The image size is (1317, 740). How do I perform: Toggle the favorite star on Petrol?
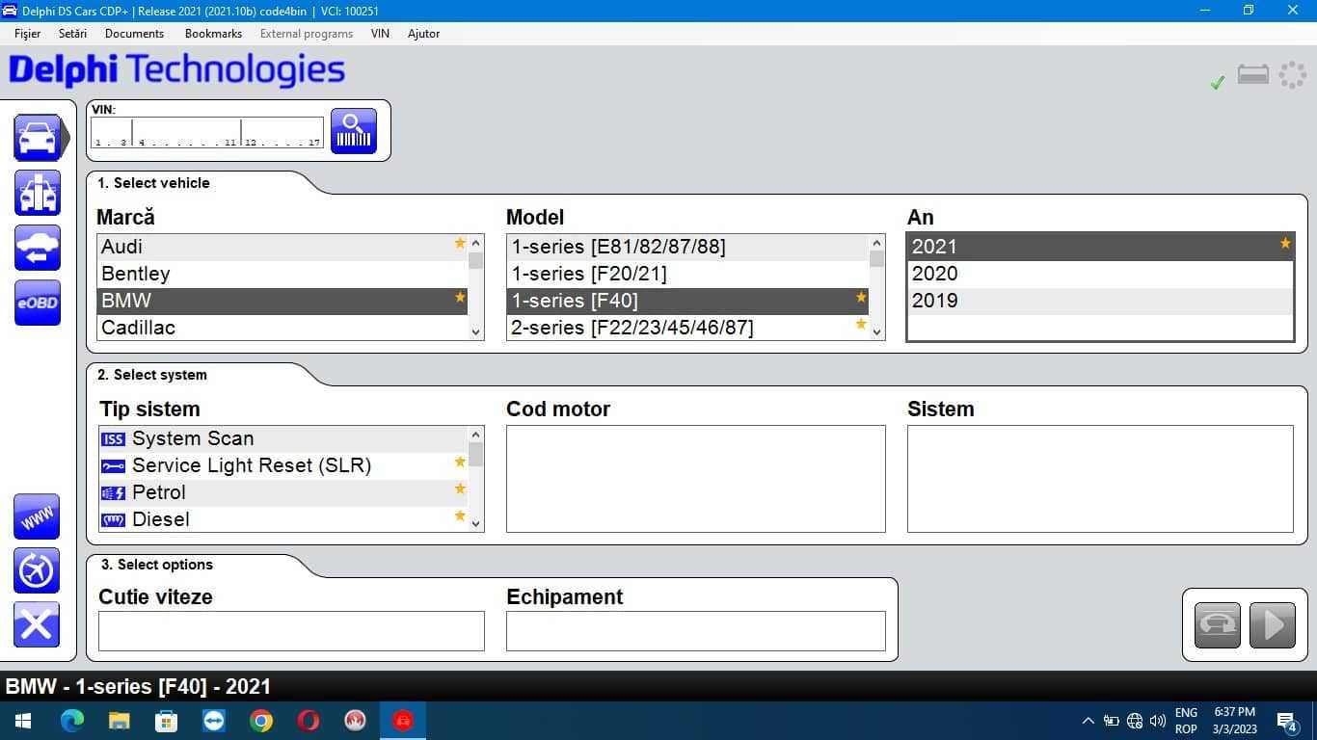point(460,489)
